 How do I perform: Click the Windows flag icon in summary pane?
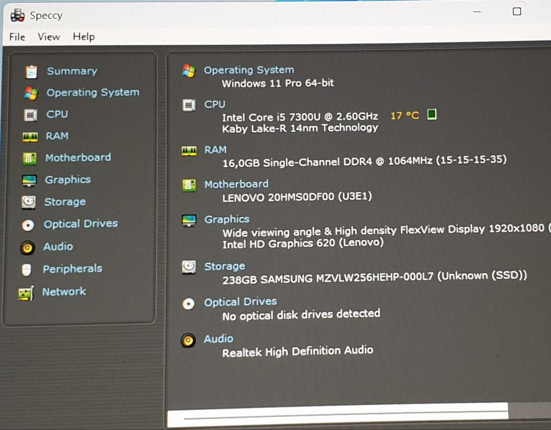pos(189,71)
